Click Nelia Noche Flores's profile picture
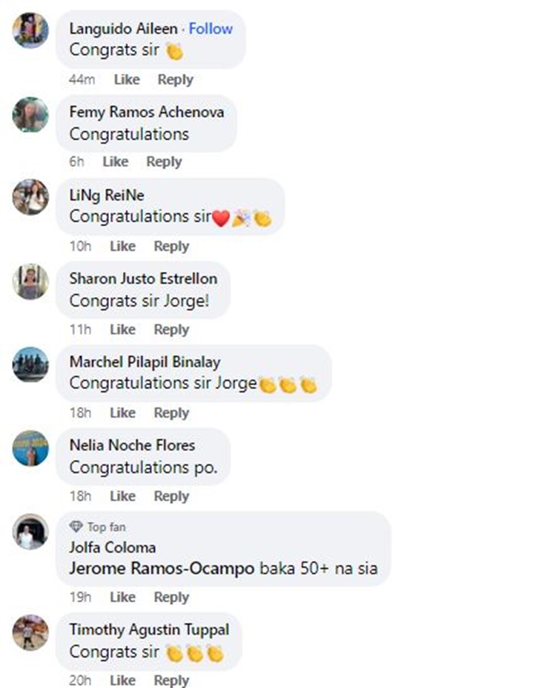556x688 pixels. point(30,448)
